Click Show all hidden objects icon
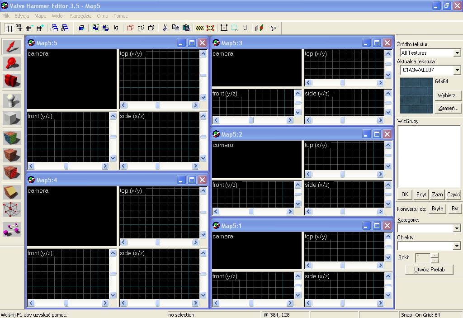Image resolution: width=463 pixels, height=318 pixels. click(x=151, y=28)
